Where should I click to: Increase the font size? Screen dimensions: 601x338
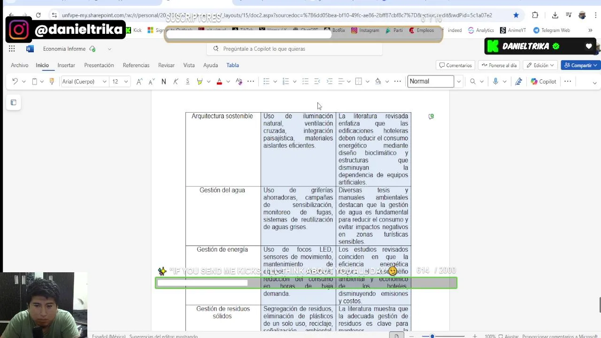coord(139,82)
